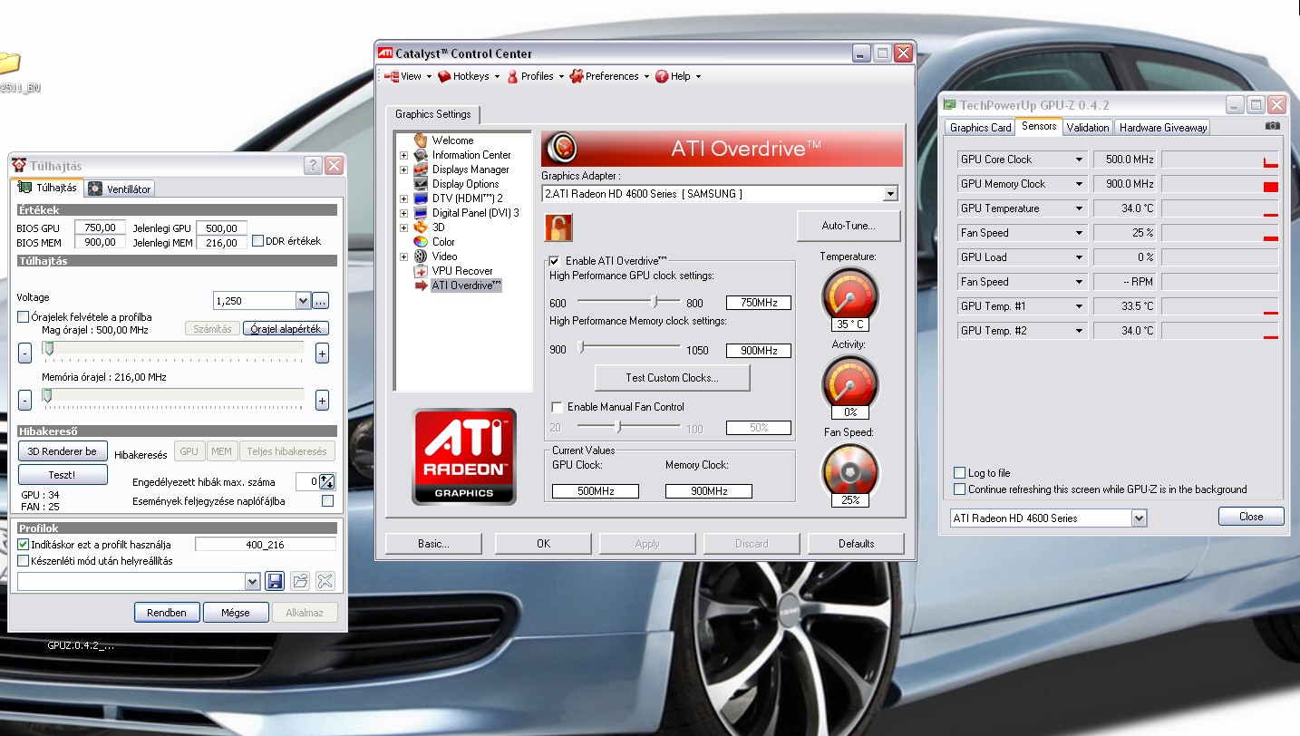Open the Preferences menu
The image size is (1300, 736).
(x=609, y=76)
